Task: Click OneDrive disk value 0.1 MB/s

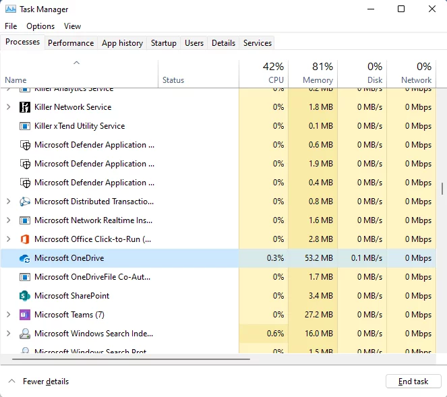Action: click(367, 258)
